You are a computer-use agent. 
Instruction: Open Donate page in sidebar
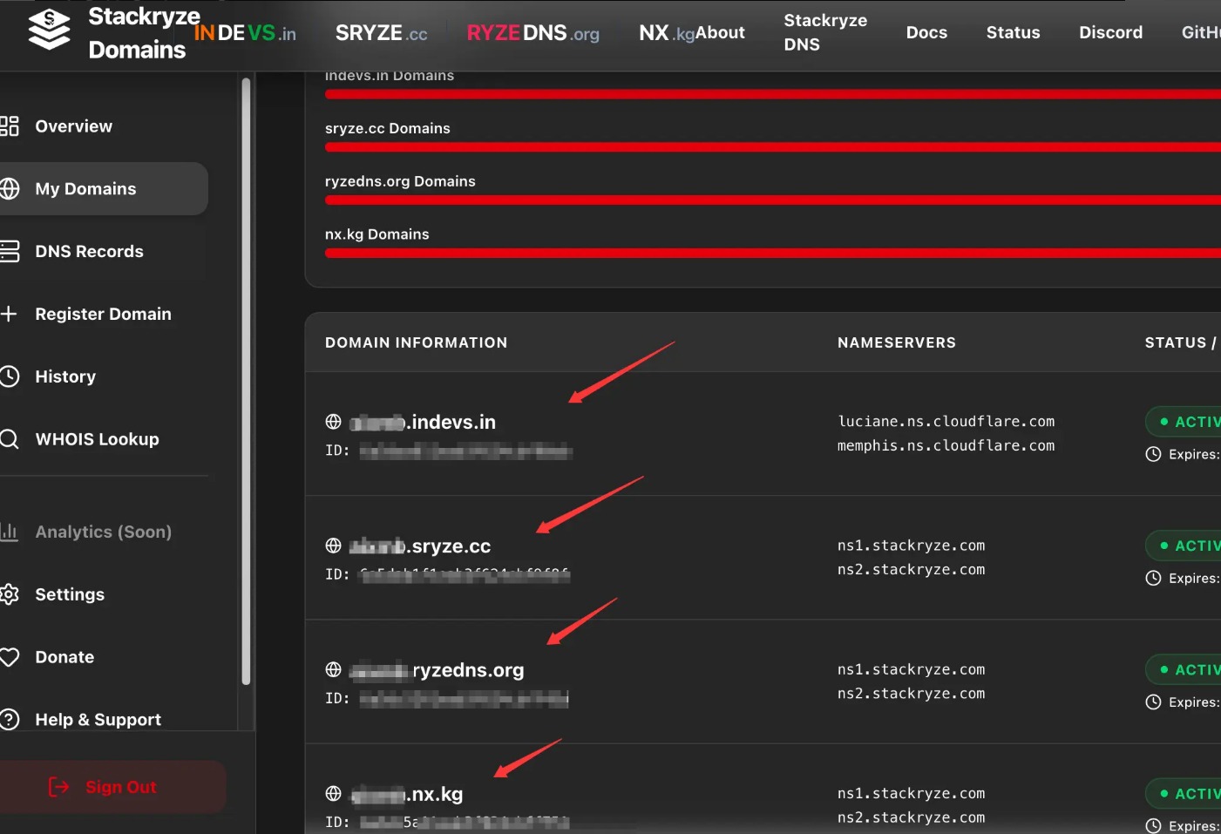(x=104, y=657)
